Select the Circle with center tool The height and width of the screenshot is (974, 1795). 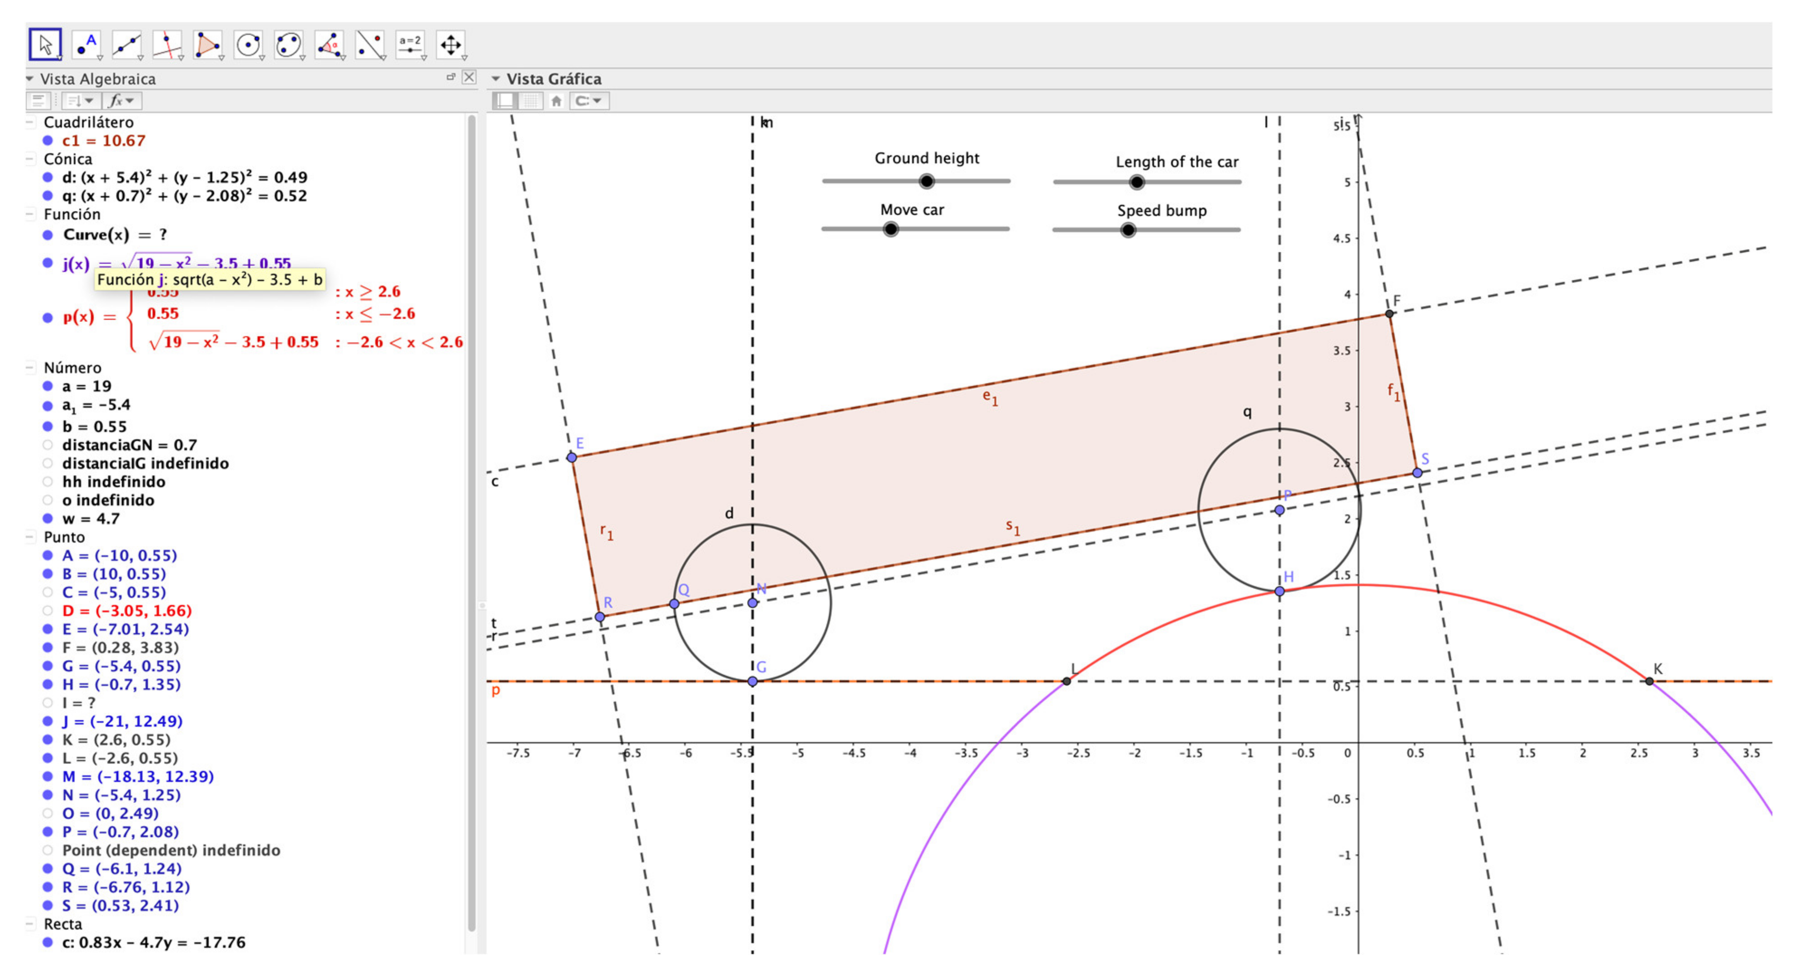pyautogui.click(x=248, y=45)
